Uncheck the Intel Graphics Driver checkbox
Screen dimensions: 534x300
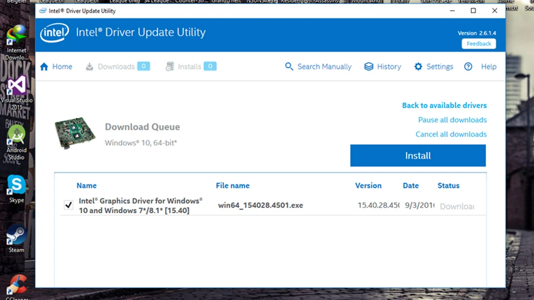coord(68,205)
